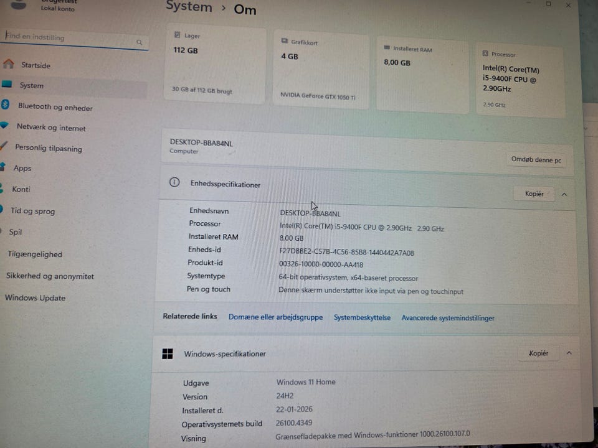Open Systembeskyttelse link
598x448 pixels.
click(x=362, y=317)
